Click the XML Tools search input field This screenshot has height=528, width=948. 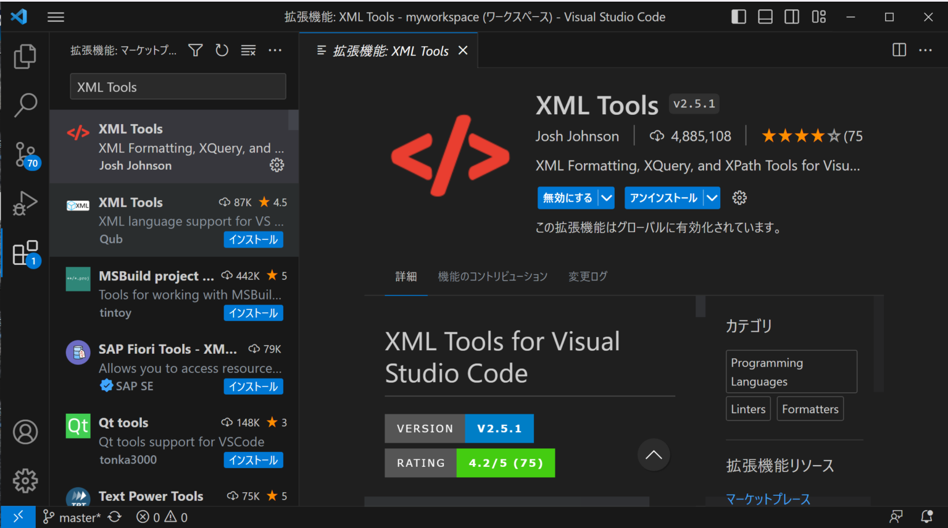coord(178,86)
